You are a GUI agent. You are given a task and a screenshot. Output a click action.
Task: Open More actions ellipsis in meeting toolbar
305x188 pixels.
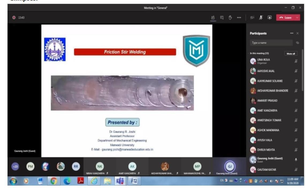[x=239, y=18]
